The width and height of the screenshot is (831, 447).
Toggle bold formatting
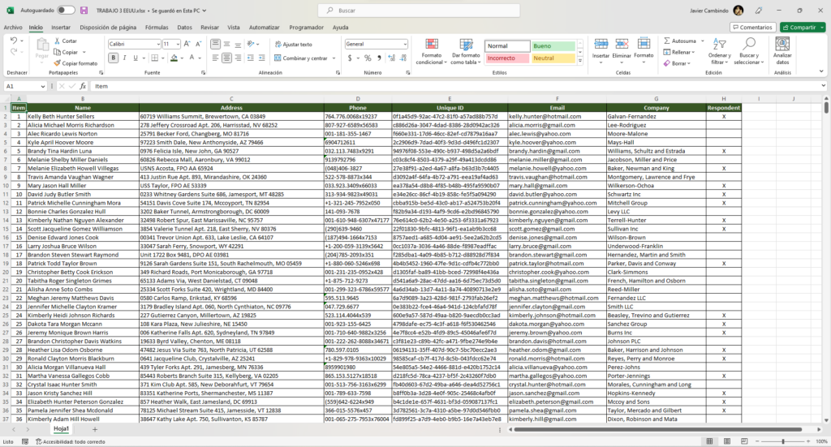114,58
